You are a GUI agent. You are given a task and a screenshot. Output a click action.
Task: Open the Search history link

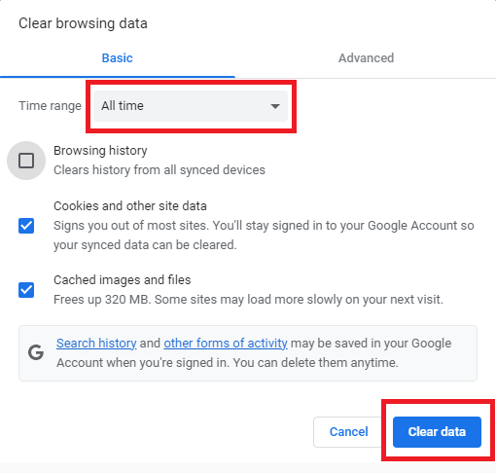tap(96, 344)
